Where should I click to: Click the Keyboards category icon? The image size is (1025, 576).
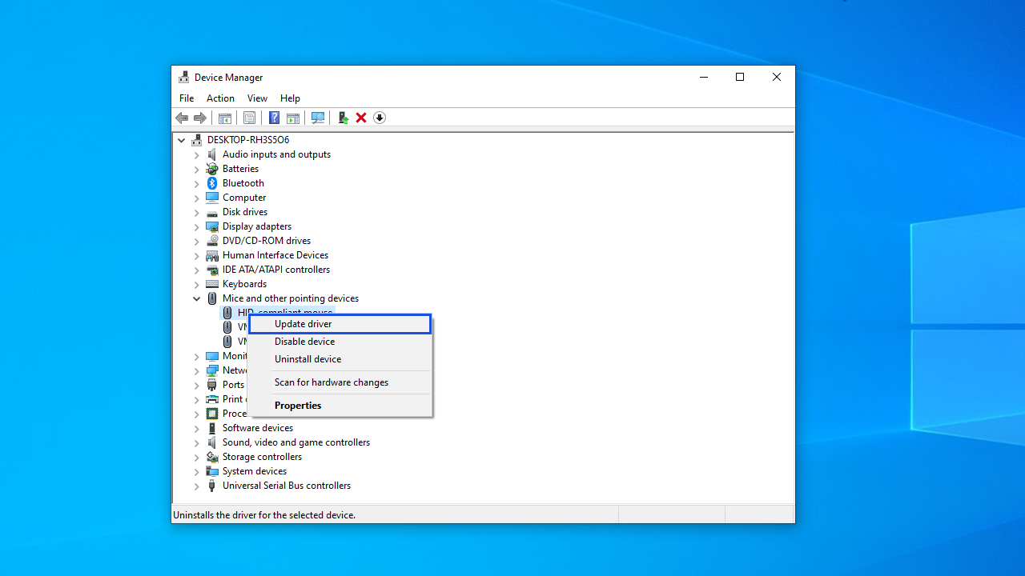pyautogui.click(x=212, y=284)
